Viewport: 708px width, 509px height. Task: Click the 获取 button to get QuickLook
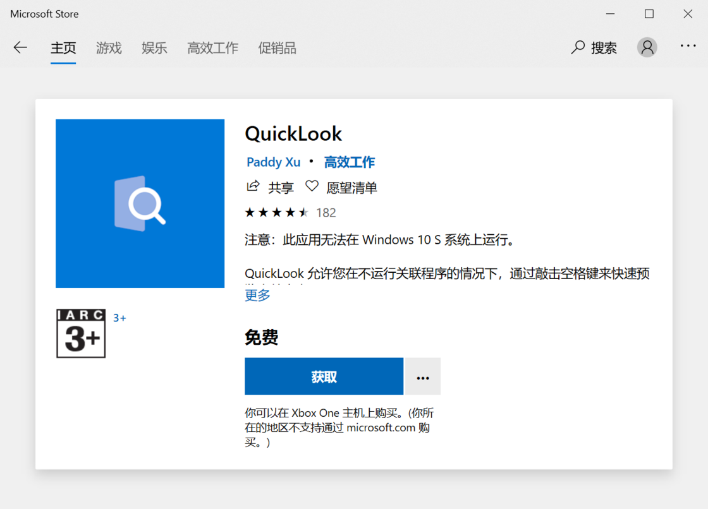(324, 376)
